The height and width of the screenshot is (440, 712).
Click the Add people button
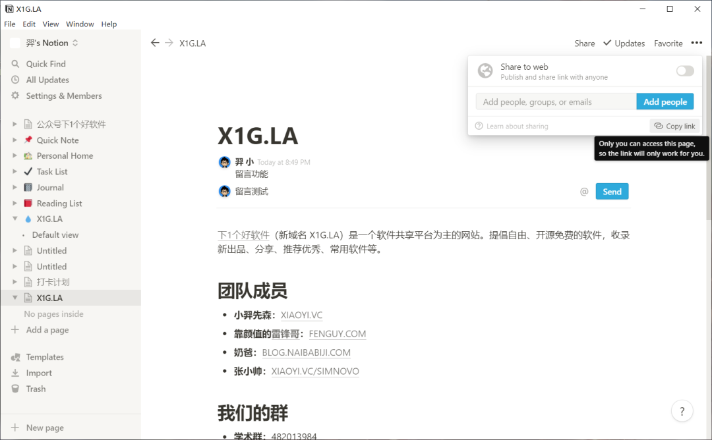coord(665,101)
